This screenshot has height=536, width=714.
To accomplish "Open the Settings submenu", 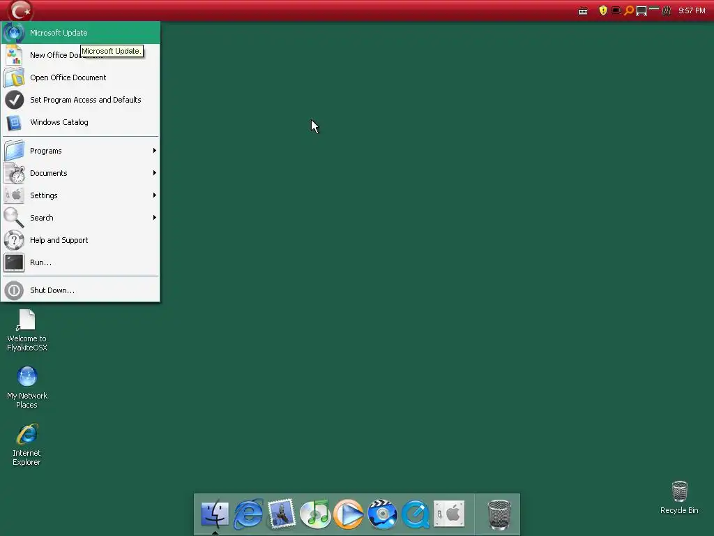I will tap(81, 195).
